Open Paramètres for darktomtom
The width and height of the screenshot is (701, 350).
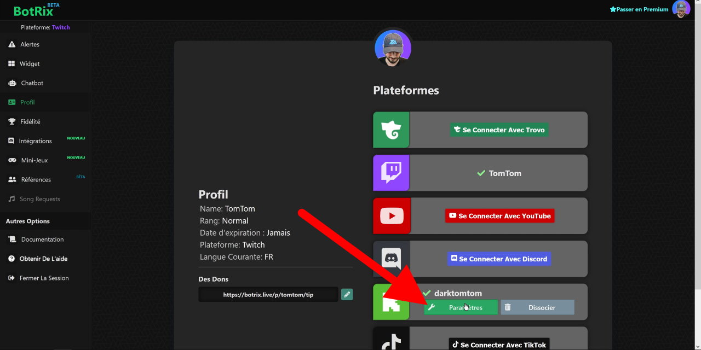point(461,307)
